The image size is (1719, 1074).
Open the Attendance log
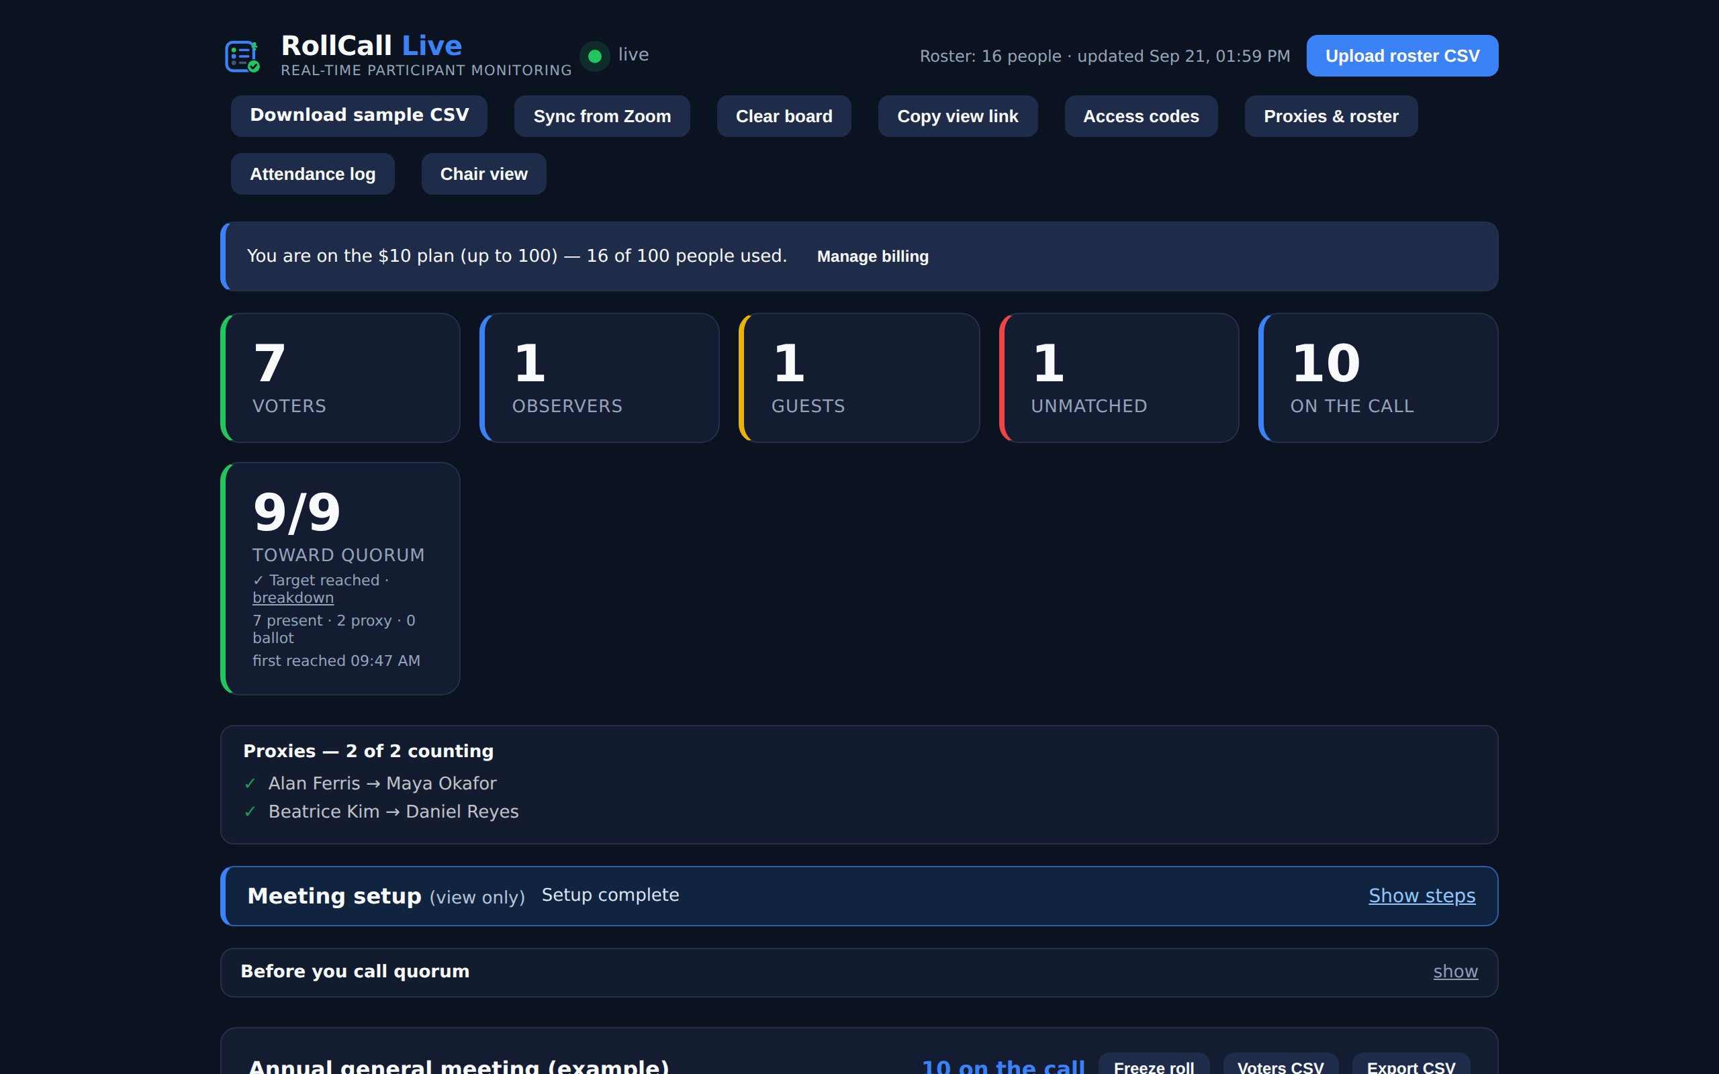coord(312,174)
